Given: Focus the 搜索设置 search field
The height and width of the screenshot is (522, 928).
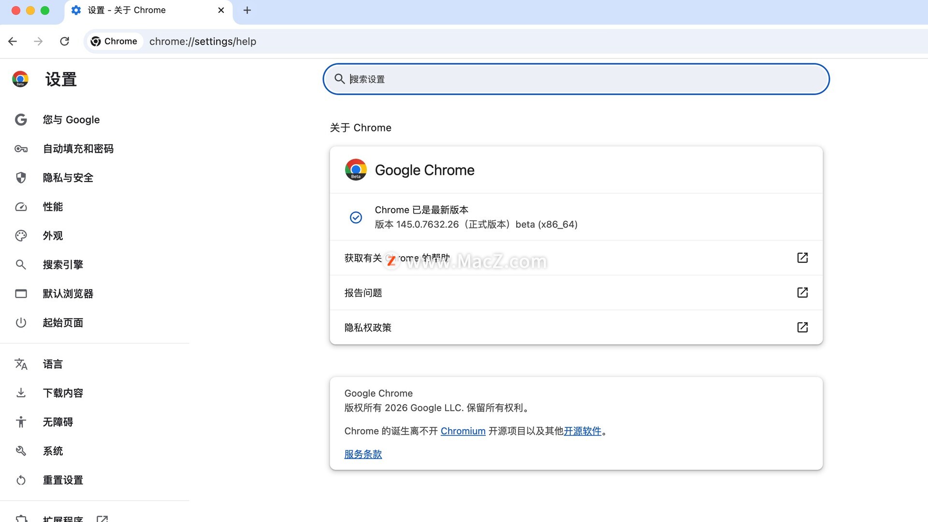Looking at the screenshot, I should [x=575, y=79].
